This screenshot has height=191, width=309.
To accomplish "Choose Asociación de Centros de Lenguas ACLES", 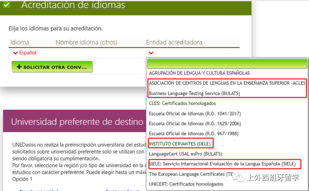I will [227, 83].
